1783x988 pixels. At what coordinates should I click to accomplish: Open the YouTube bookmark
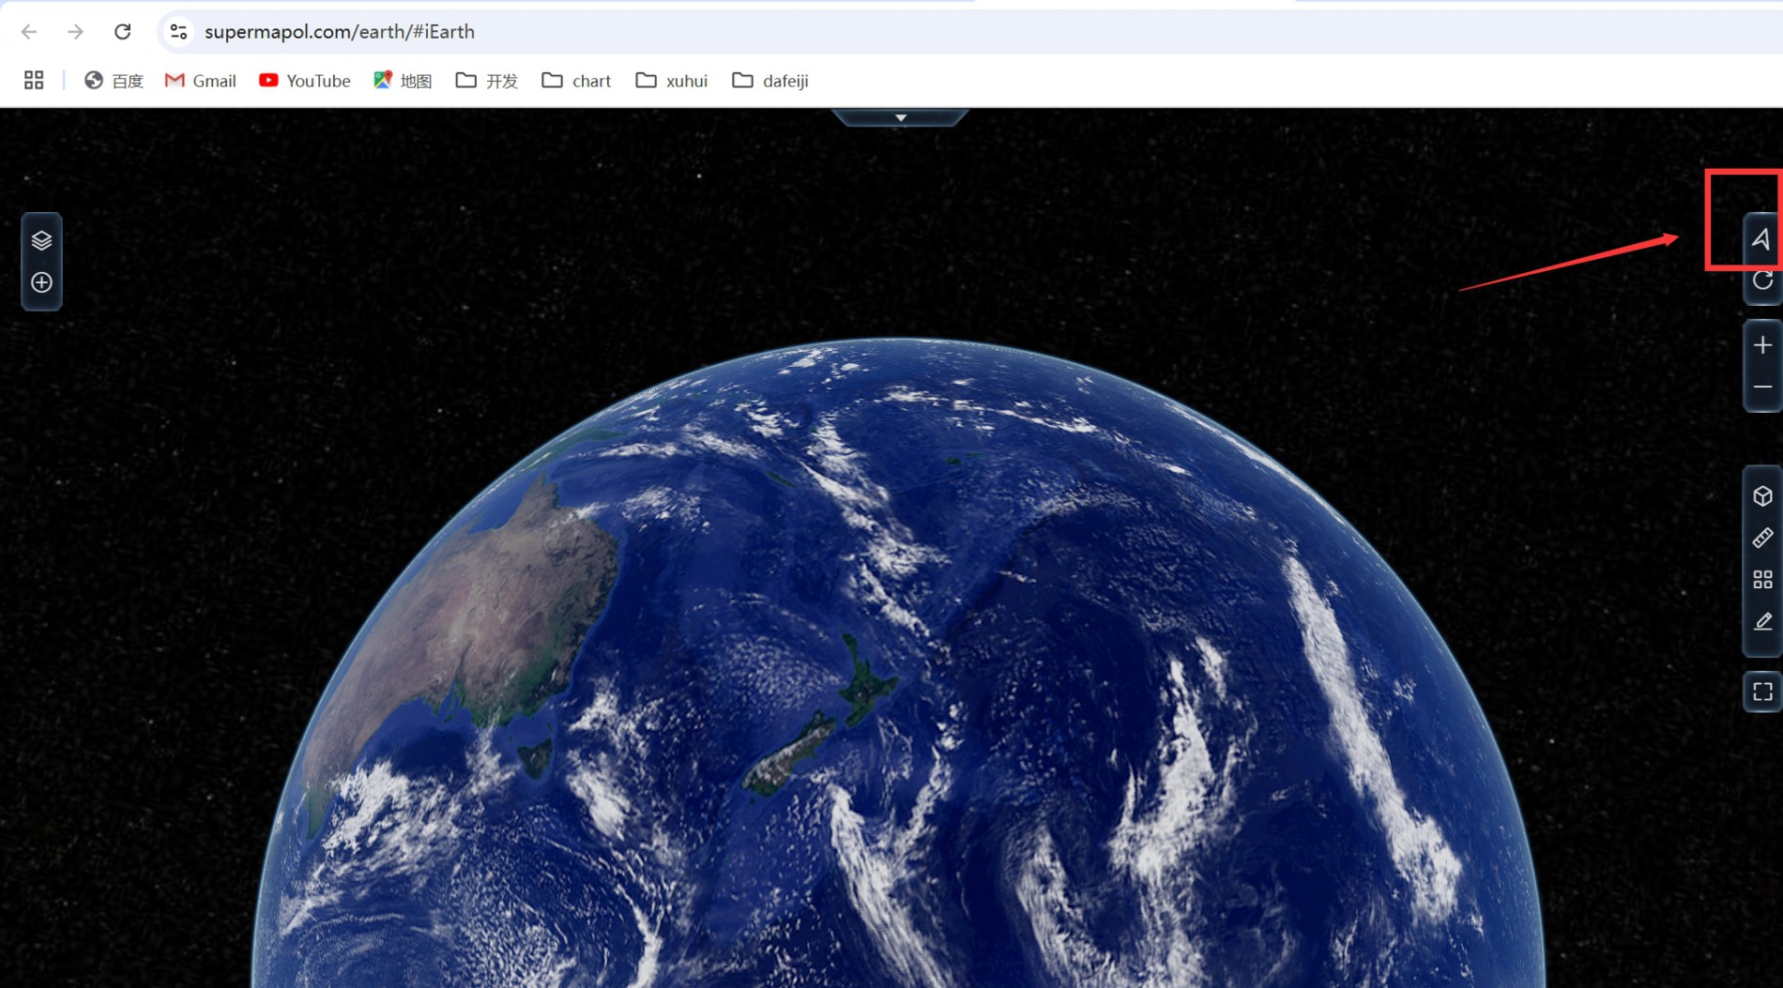point(304,81)
